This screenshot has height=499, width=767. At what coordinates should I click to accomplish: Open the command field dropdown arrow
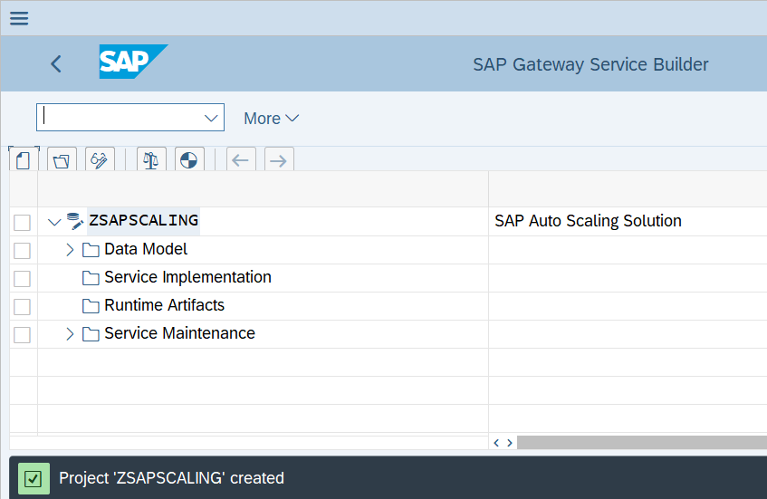(211, 118)
